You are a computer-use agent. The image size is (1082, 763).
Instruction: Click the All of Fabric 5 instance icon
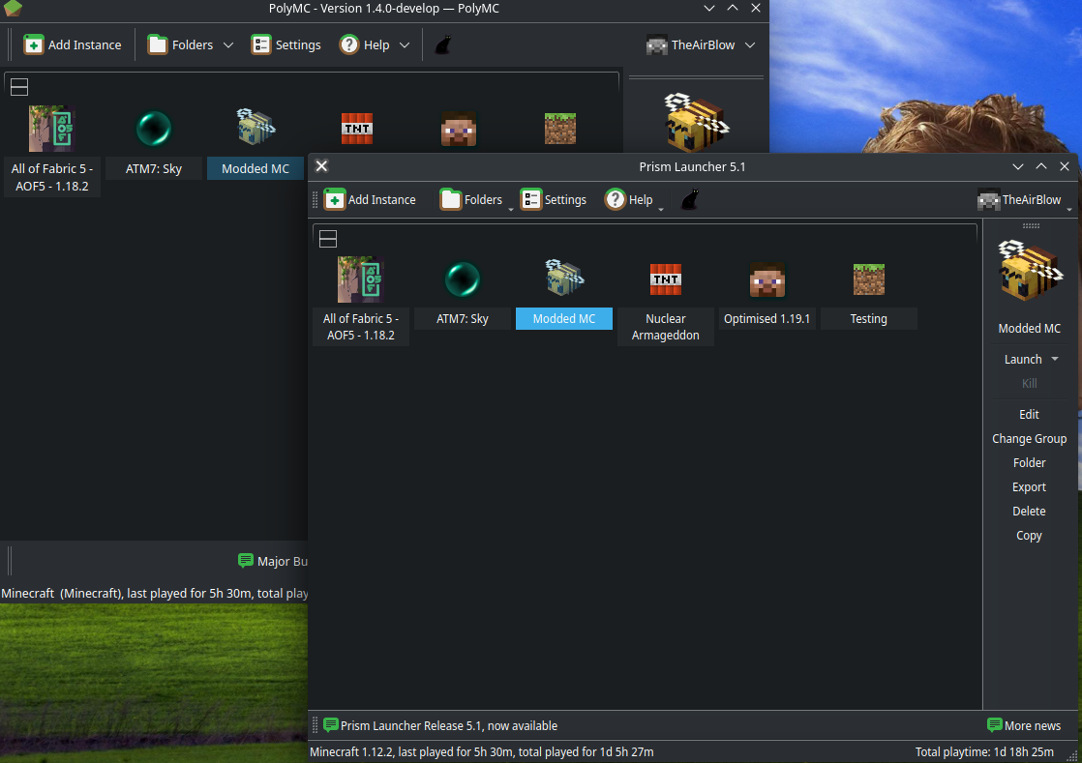(360, 279)
